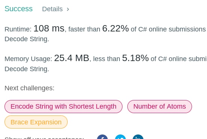
Task: Click the 6.22% runtime percentile figure
Action: coord(115,28)
